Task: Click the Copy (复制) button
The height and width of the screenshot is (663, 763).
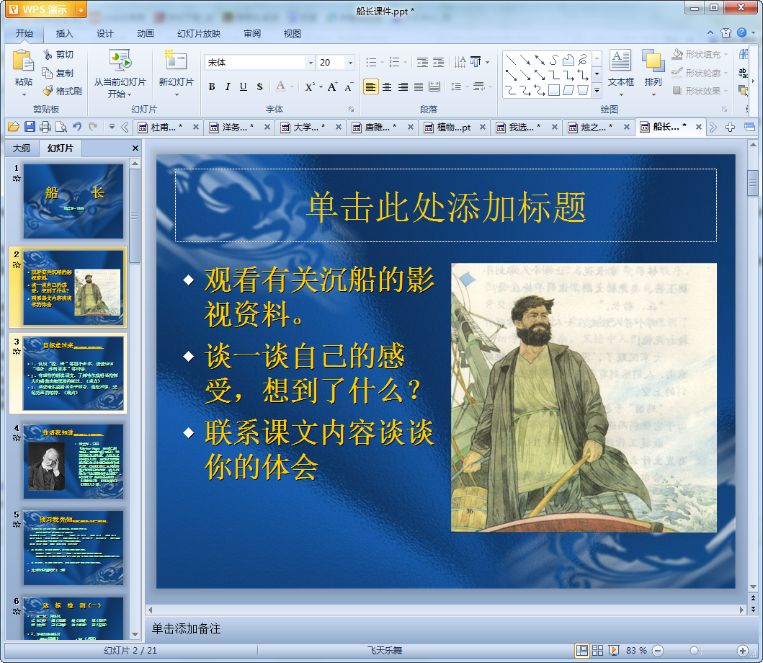Action: tap(58, 73)
